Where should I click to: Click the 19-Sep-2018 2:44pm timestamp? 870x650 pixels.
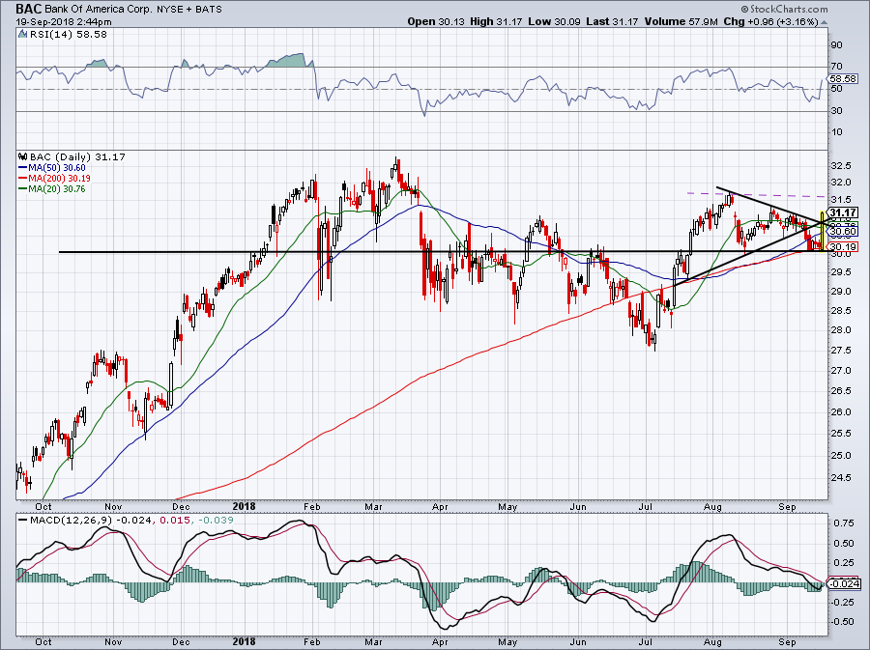pyautogui.click(x=64, y=22)
